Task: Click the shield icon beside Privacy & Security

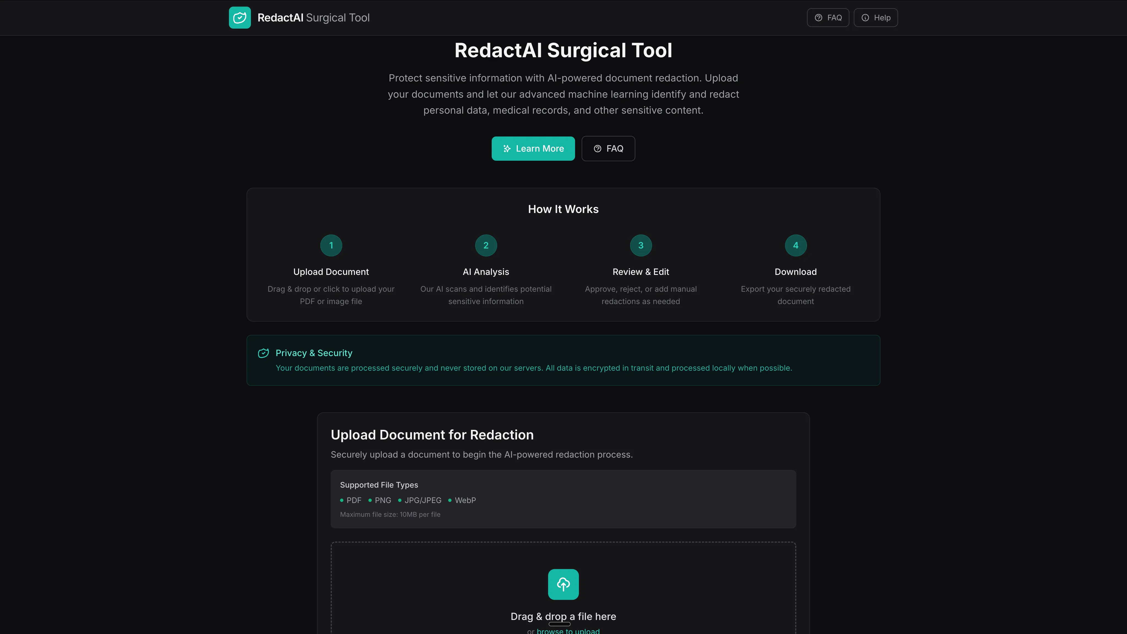Action: [264, 353]
